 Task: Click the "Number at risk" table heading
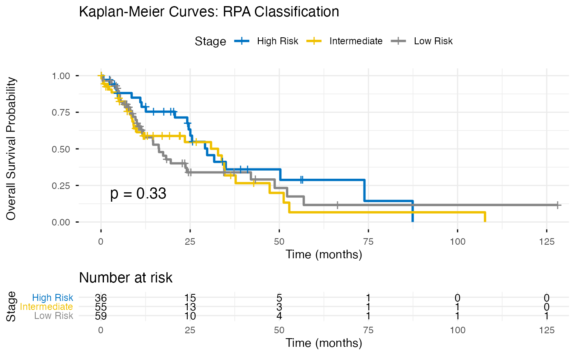126,278
